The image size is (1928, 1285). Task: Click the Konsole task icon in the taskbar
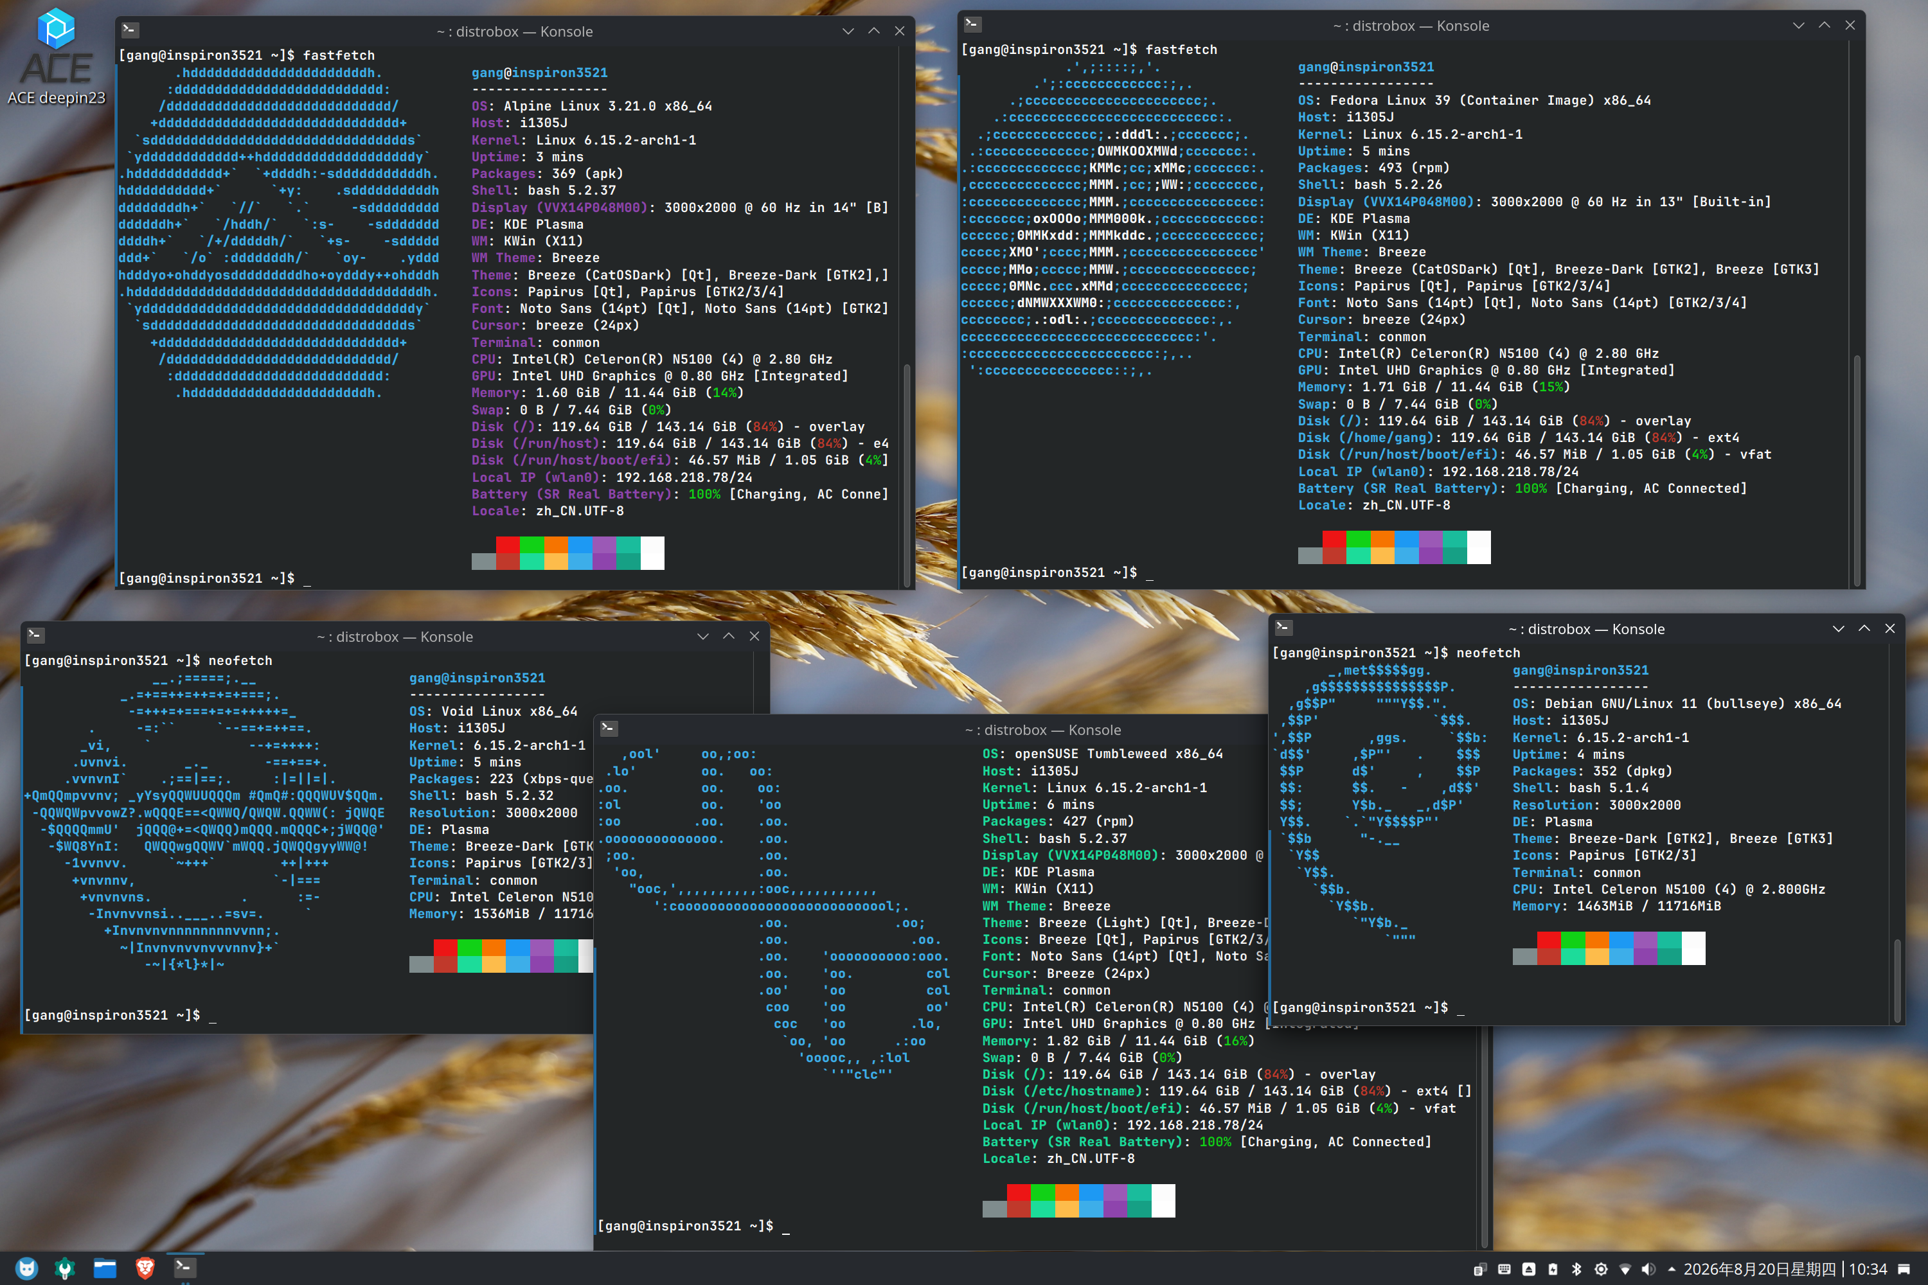184,1268
